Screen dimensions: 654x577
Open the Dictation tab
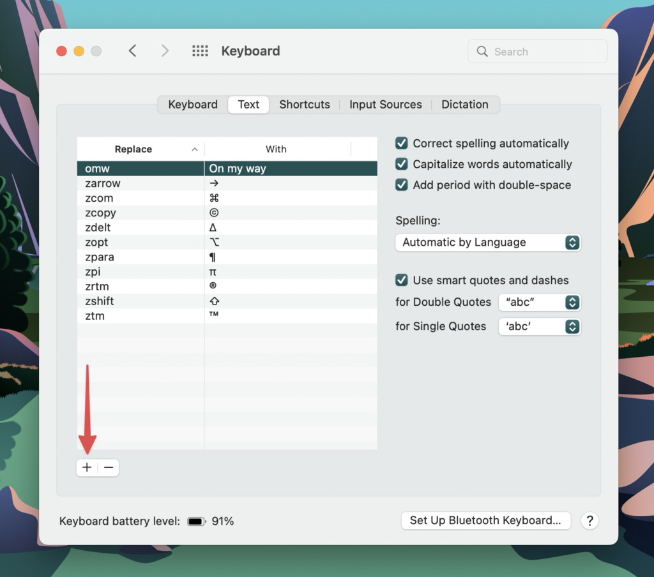click(465, 104)
